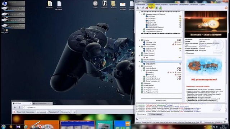Select user [1G]bublik724 in the tree
230x129 pixels.
151,64
